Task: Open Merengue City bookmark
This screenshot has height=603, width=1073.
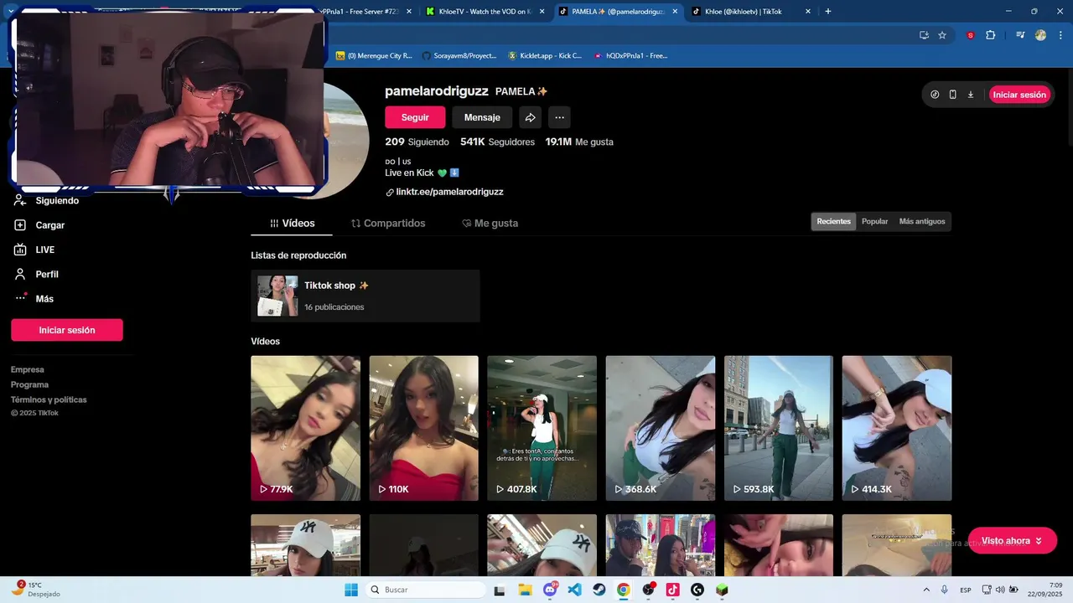Action: (x=374, y=55)
